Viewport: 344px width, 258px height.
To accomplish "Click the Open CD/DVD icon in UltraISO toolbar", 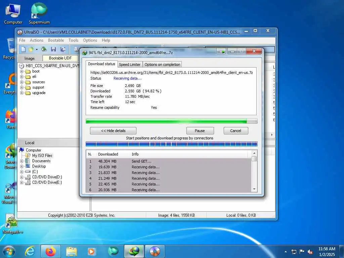I will click(x=44, y=49).
